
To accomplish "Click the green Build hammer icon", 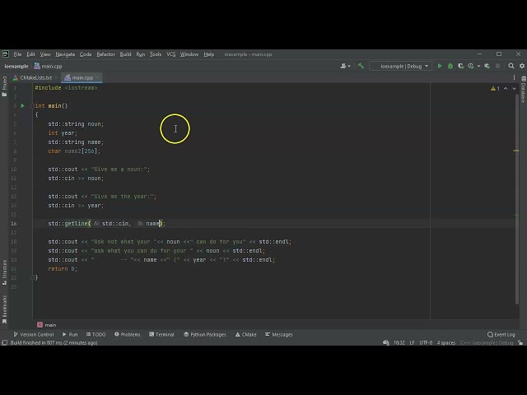I will [361, 66].
